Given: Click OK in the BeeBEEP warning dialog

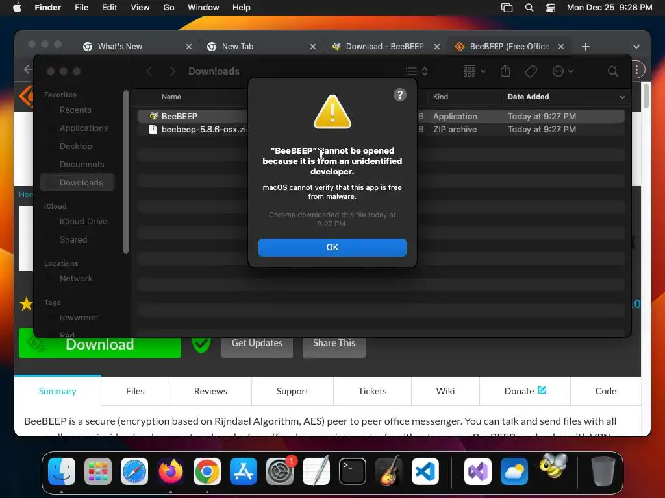Looking at the screenshot, I should 332,247.
